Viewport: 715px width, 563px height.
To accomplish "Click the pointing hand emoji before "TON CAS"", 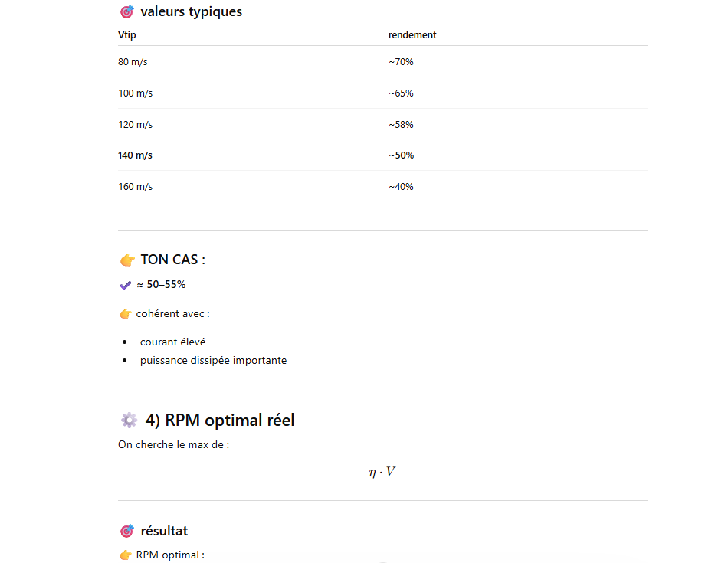I will pos(127,260).
